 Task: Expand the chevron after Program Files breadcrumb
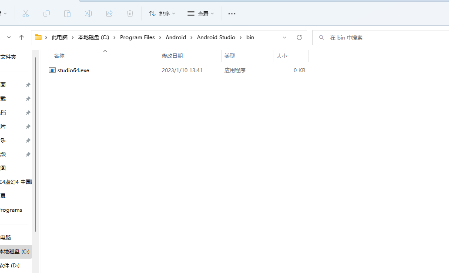[x=160, y=37]
